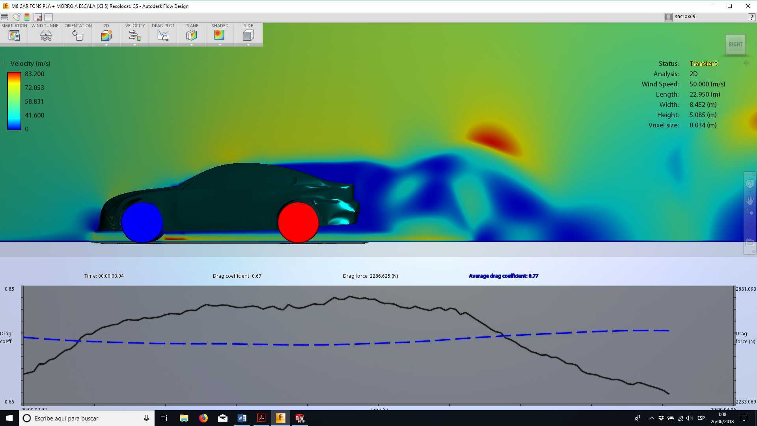Viewport: 757px width, 426px height.
Task: Expand the Side view dropdown arrow
Action: tap(248, 45)
